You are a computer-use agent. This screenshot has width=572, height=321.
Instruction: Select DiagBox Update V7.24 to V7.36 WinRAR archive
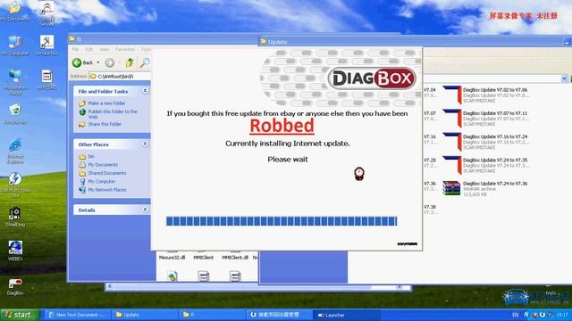tap(485, 188)
